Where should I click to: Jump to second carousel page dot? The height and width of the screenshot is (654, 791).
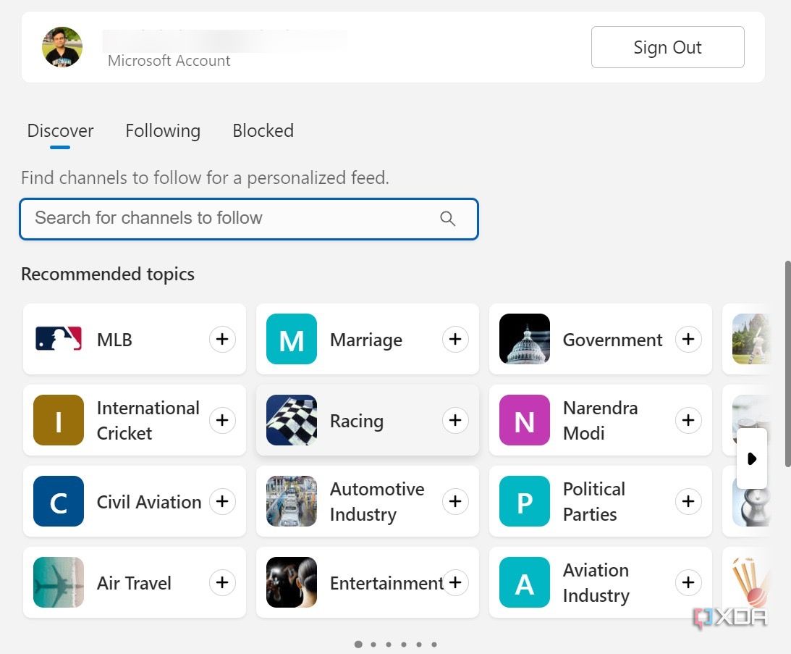pos(373,645)
